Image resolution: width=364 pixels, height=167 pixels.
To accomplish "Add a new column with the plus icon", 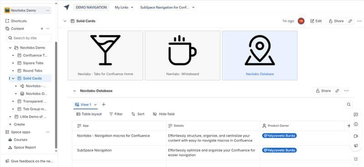I will tap(349, 126).
